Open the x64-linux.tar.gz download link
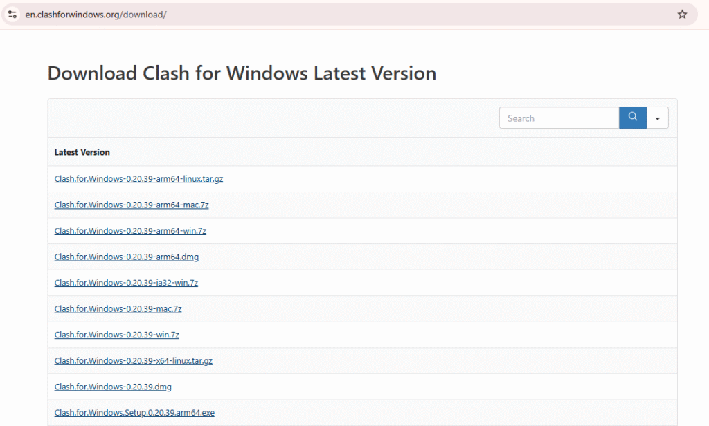 point(134,361)
